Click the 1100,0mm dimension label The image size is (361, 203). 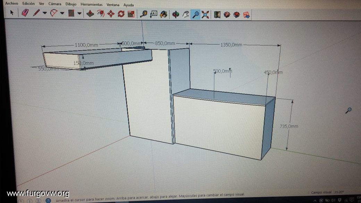click(86, 45)
